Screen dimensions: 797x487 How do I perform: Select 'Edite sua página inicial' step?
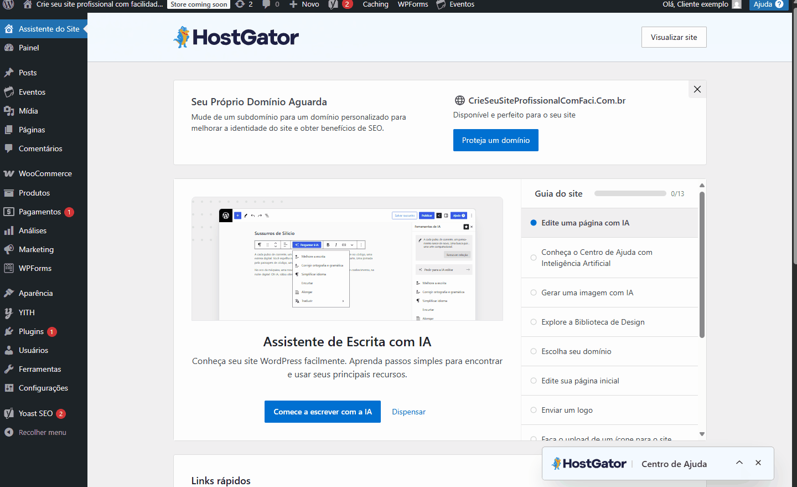tap(609, 381)
